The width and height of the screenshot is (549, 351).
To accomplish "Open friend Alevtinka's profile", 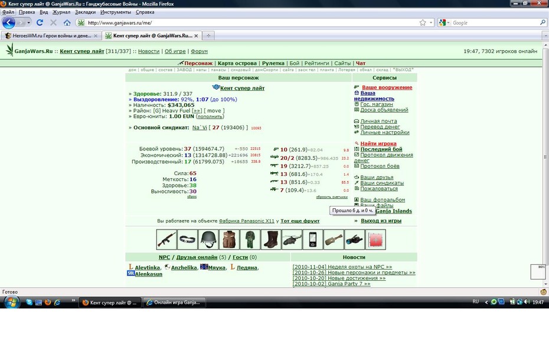I will coord(148,268).
